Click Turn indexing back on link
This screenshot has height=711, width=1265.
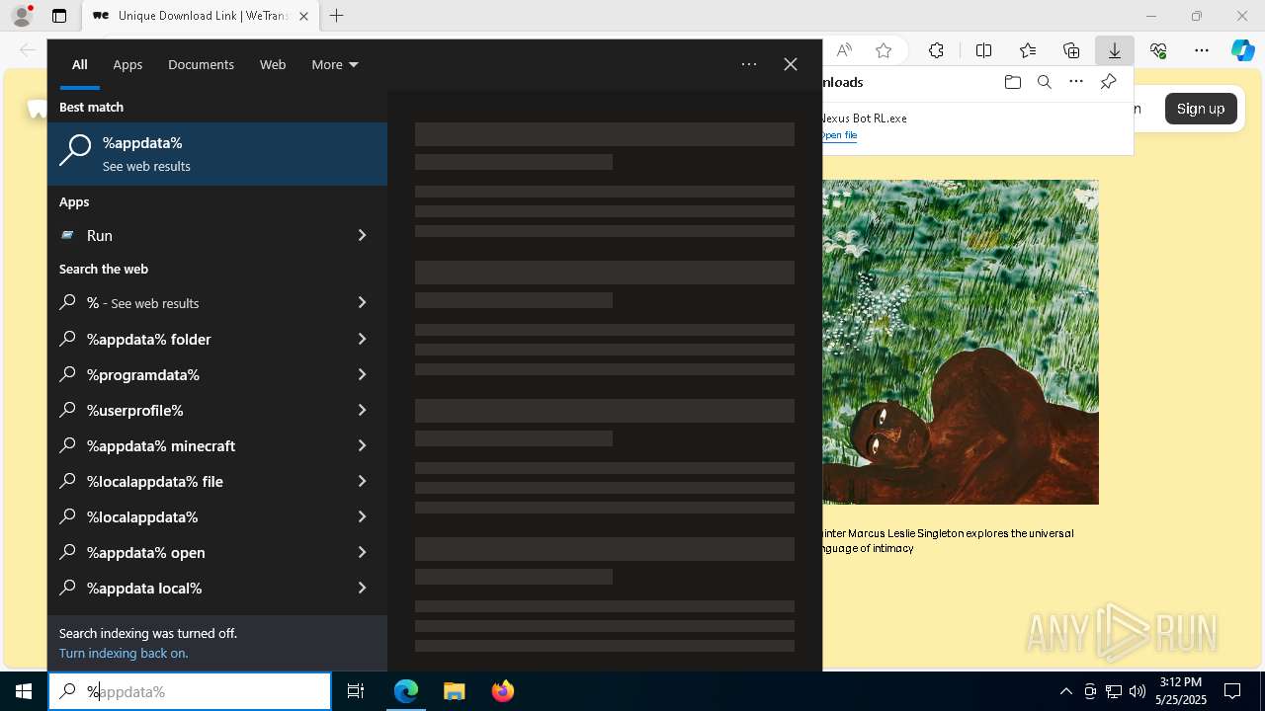click(x=124, y=653)
